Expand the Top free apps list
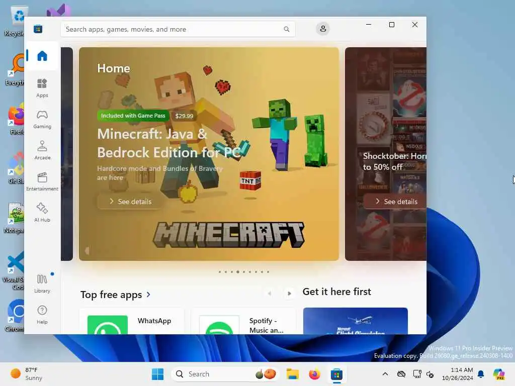The height and width of the screenshot is (386, 515). point(116,295)
